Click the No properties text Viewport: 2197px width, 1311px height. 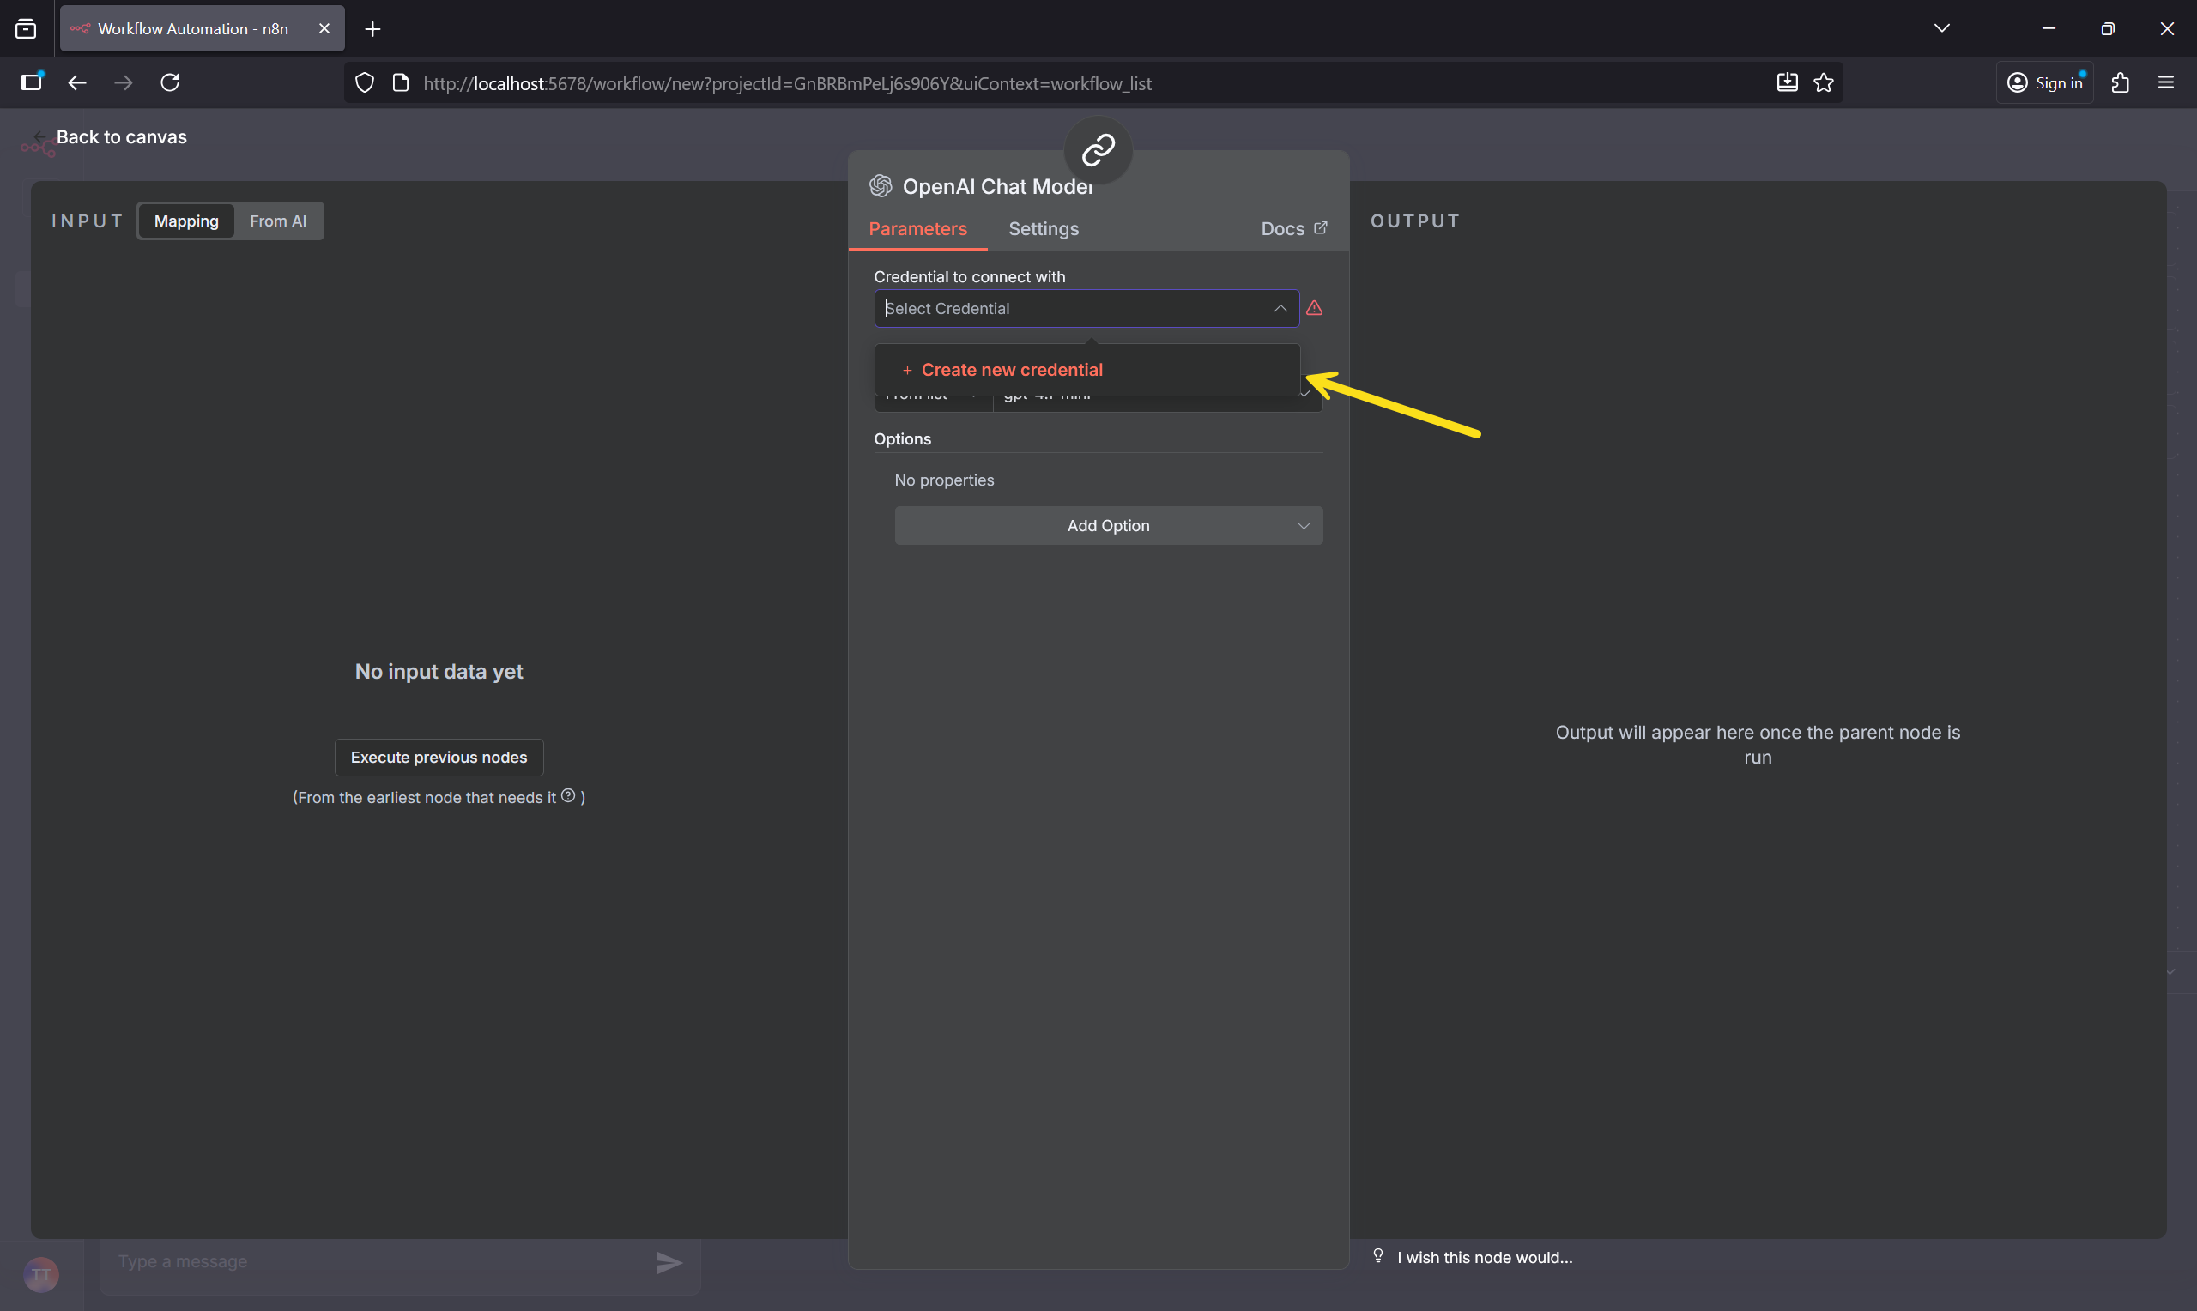pos(944,480)
